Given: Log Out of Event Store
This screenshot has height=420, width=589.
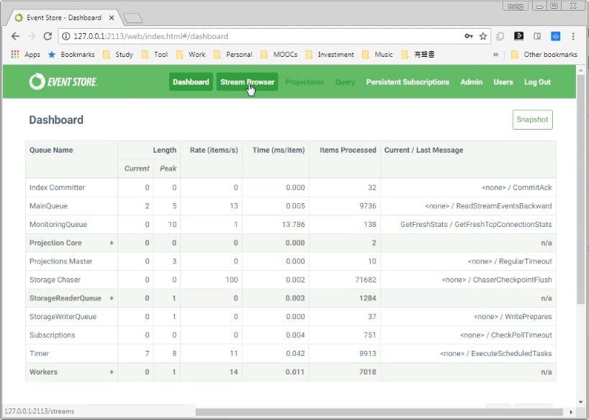Looking at the screenshot, I should pos(537,82).
